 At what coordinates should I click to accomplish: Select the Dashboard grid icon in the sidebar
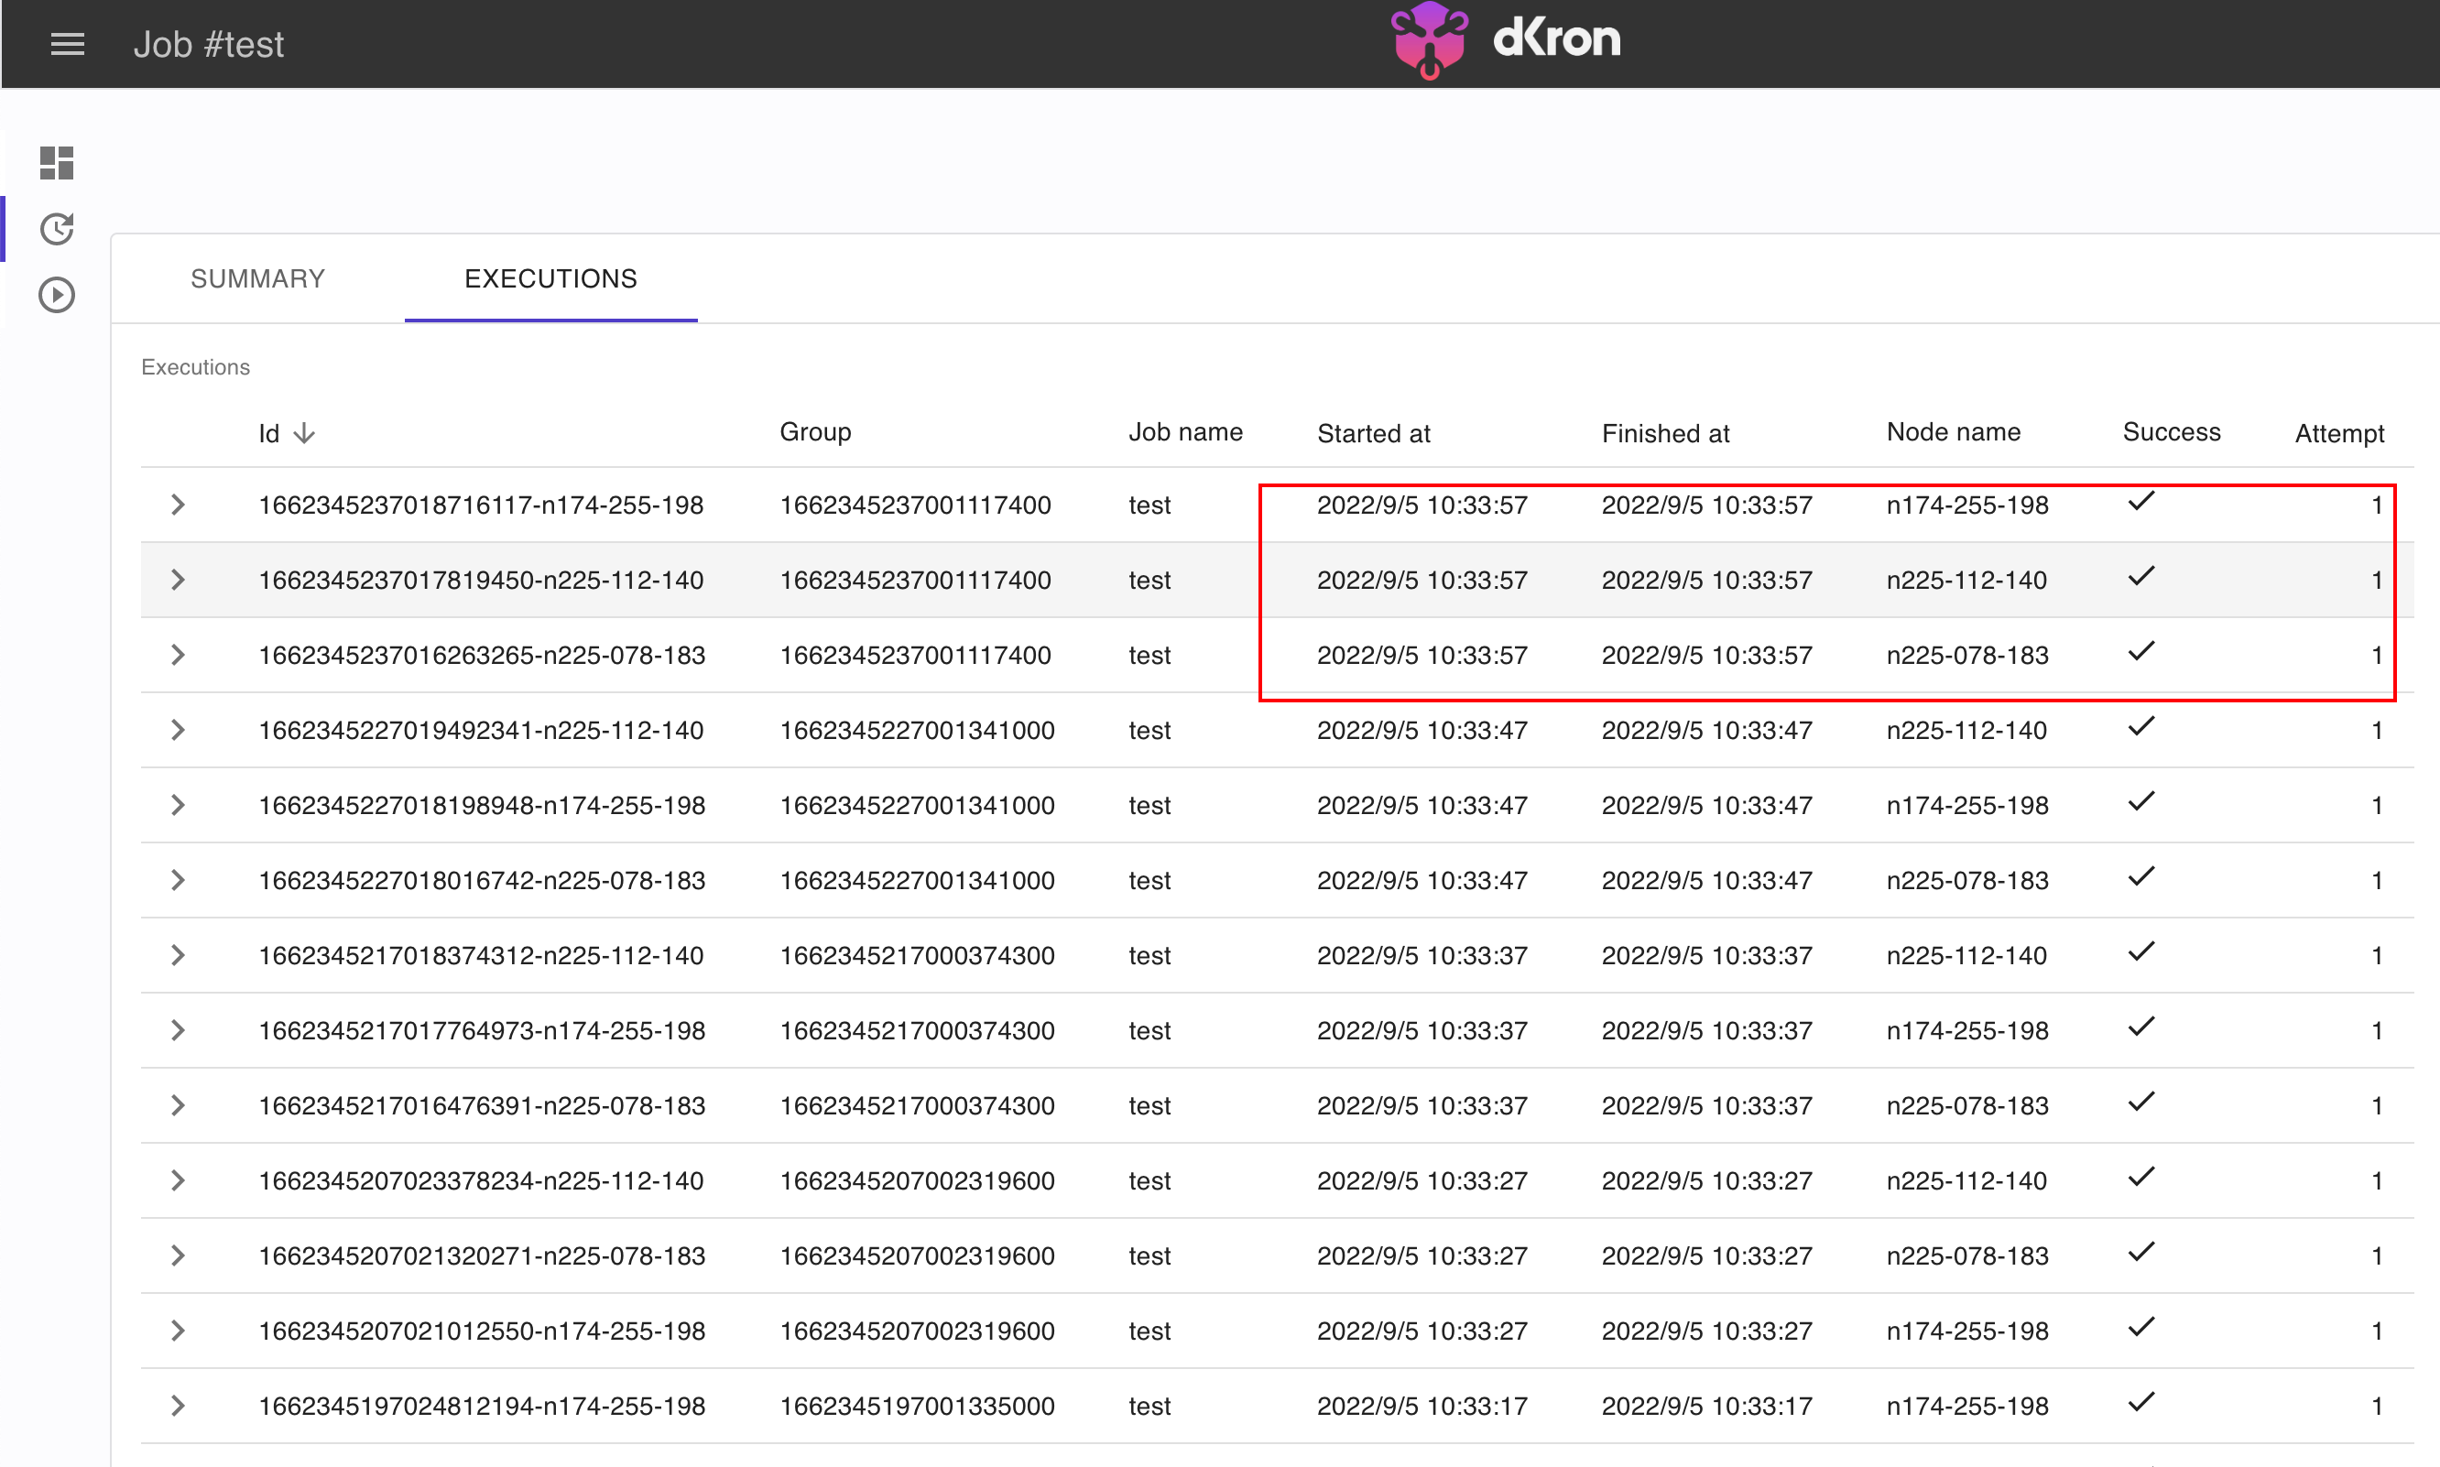[55, 163]
